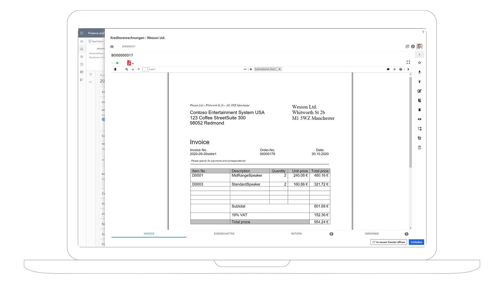Select the MidRangeSpeaker description cell
This screenshot has height=284, width=504.
click(250, 177)
